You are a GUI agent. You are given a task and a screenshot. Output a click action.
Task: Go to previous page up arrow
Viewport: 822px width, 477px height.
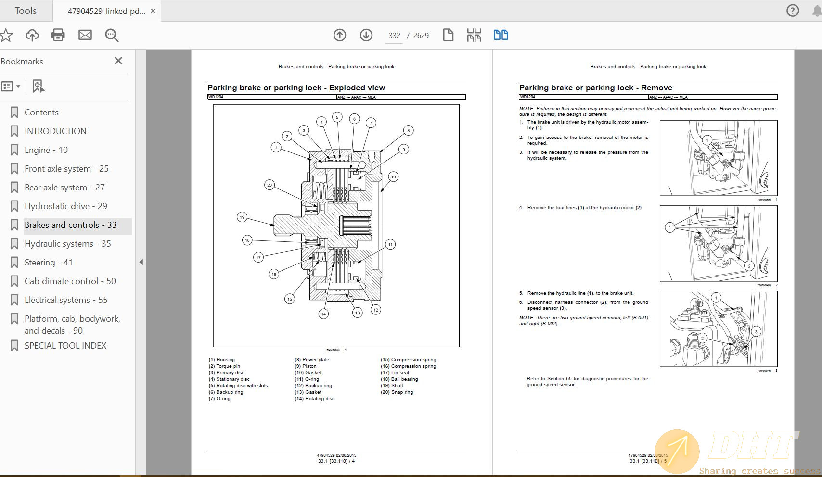pos(340,35)
